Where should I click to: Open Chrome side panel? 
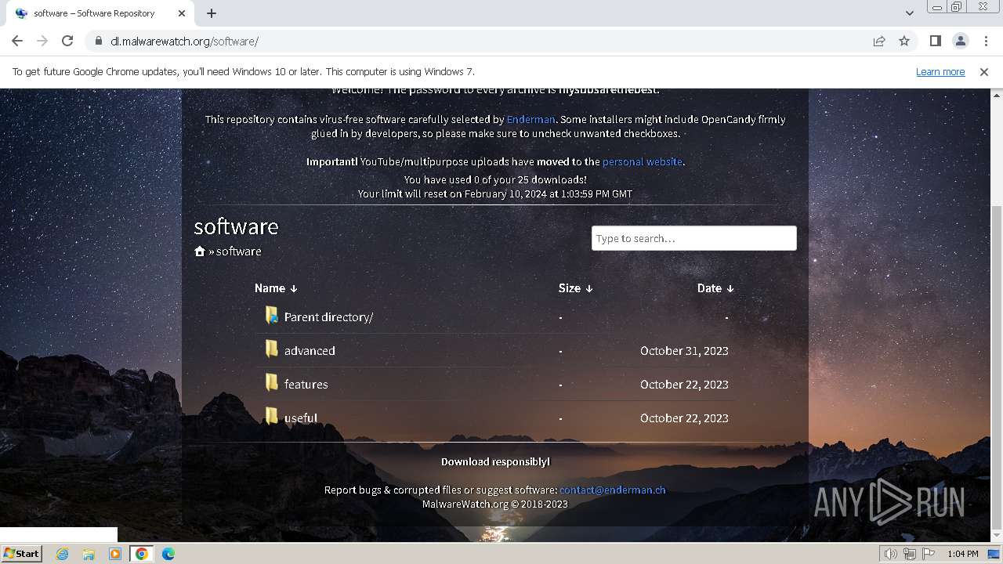click(x=936, y=41)
